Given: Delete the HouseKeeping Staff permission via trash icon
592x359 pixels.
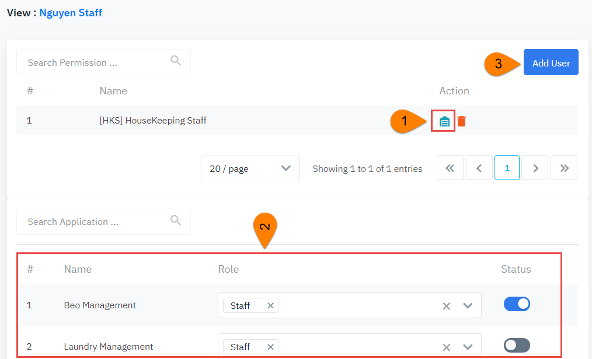Looking at the screenshot, I should (x=462, y=121).
